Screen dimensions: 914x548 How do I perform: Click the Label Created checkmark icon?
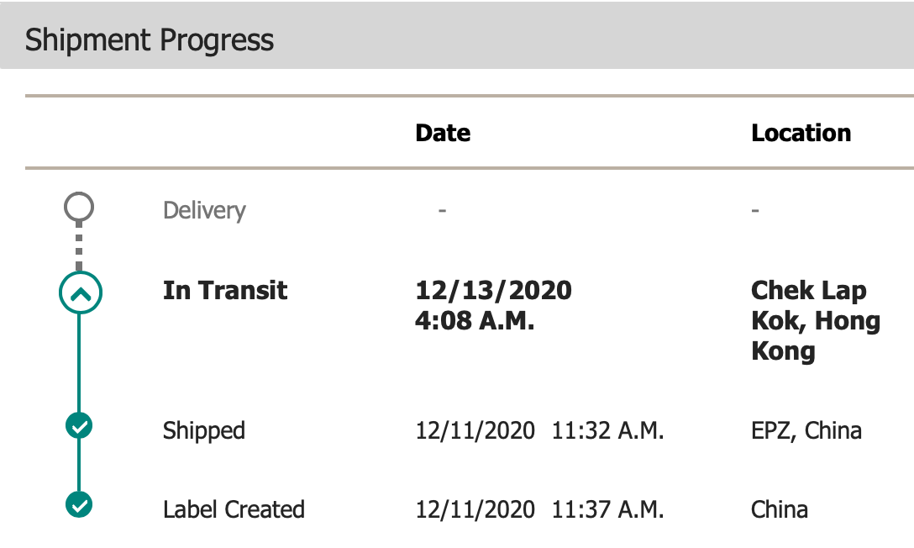(79, 505)
